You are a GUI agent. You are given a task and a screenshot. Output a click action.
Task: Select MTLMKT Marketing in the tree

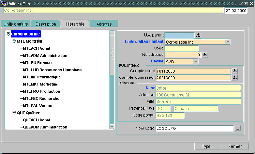click(40, 84)
